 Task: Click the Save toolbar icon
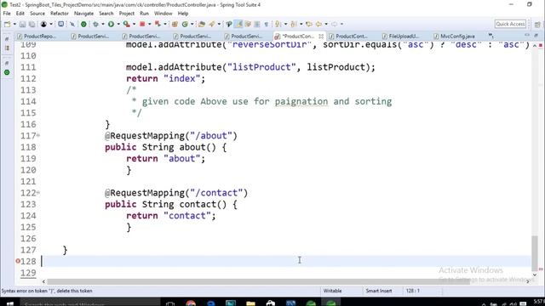22,24
